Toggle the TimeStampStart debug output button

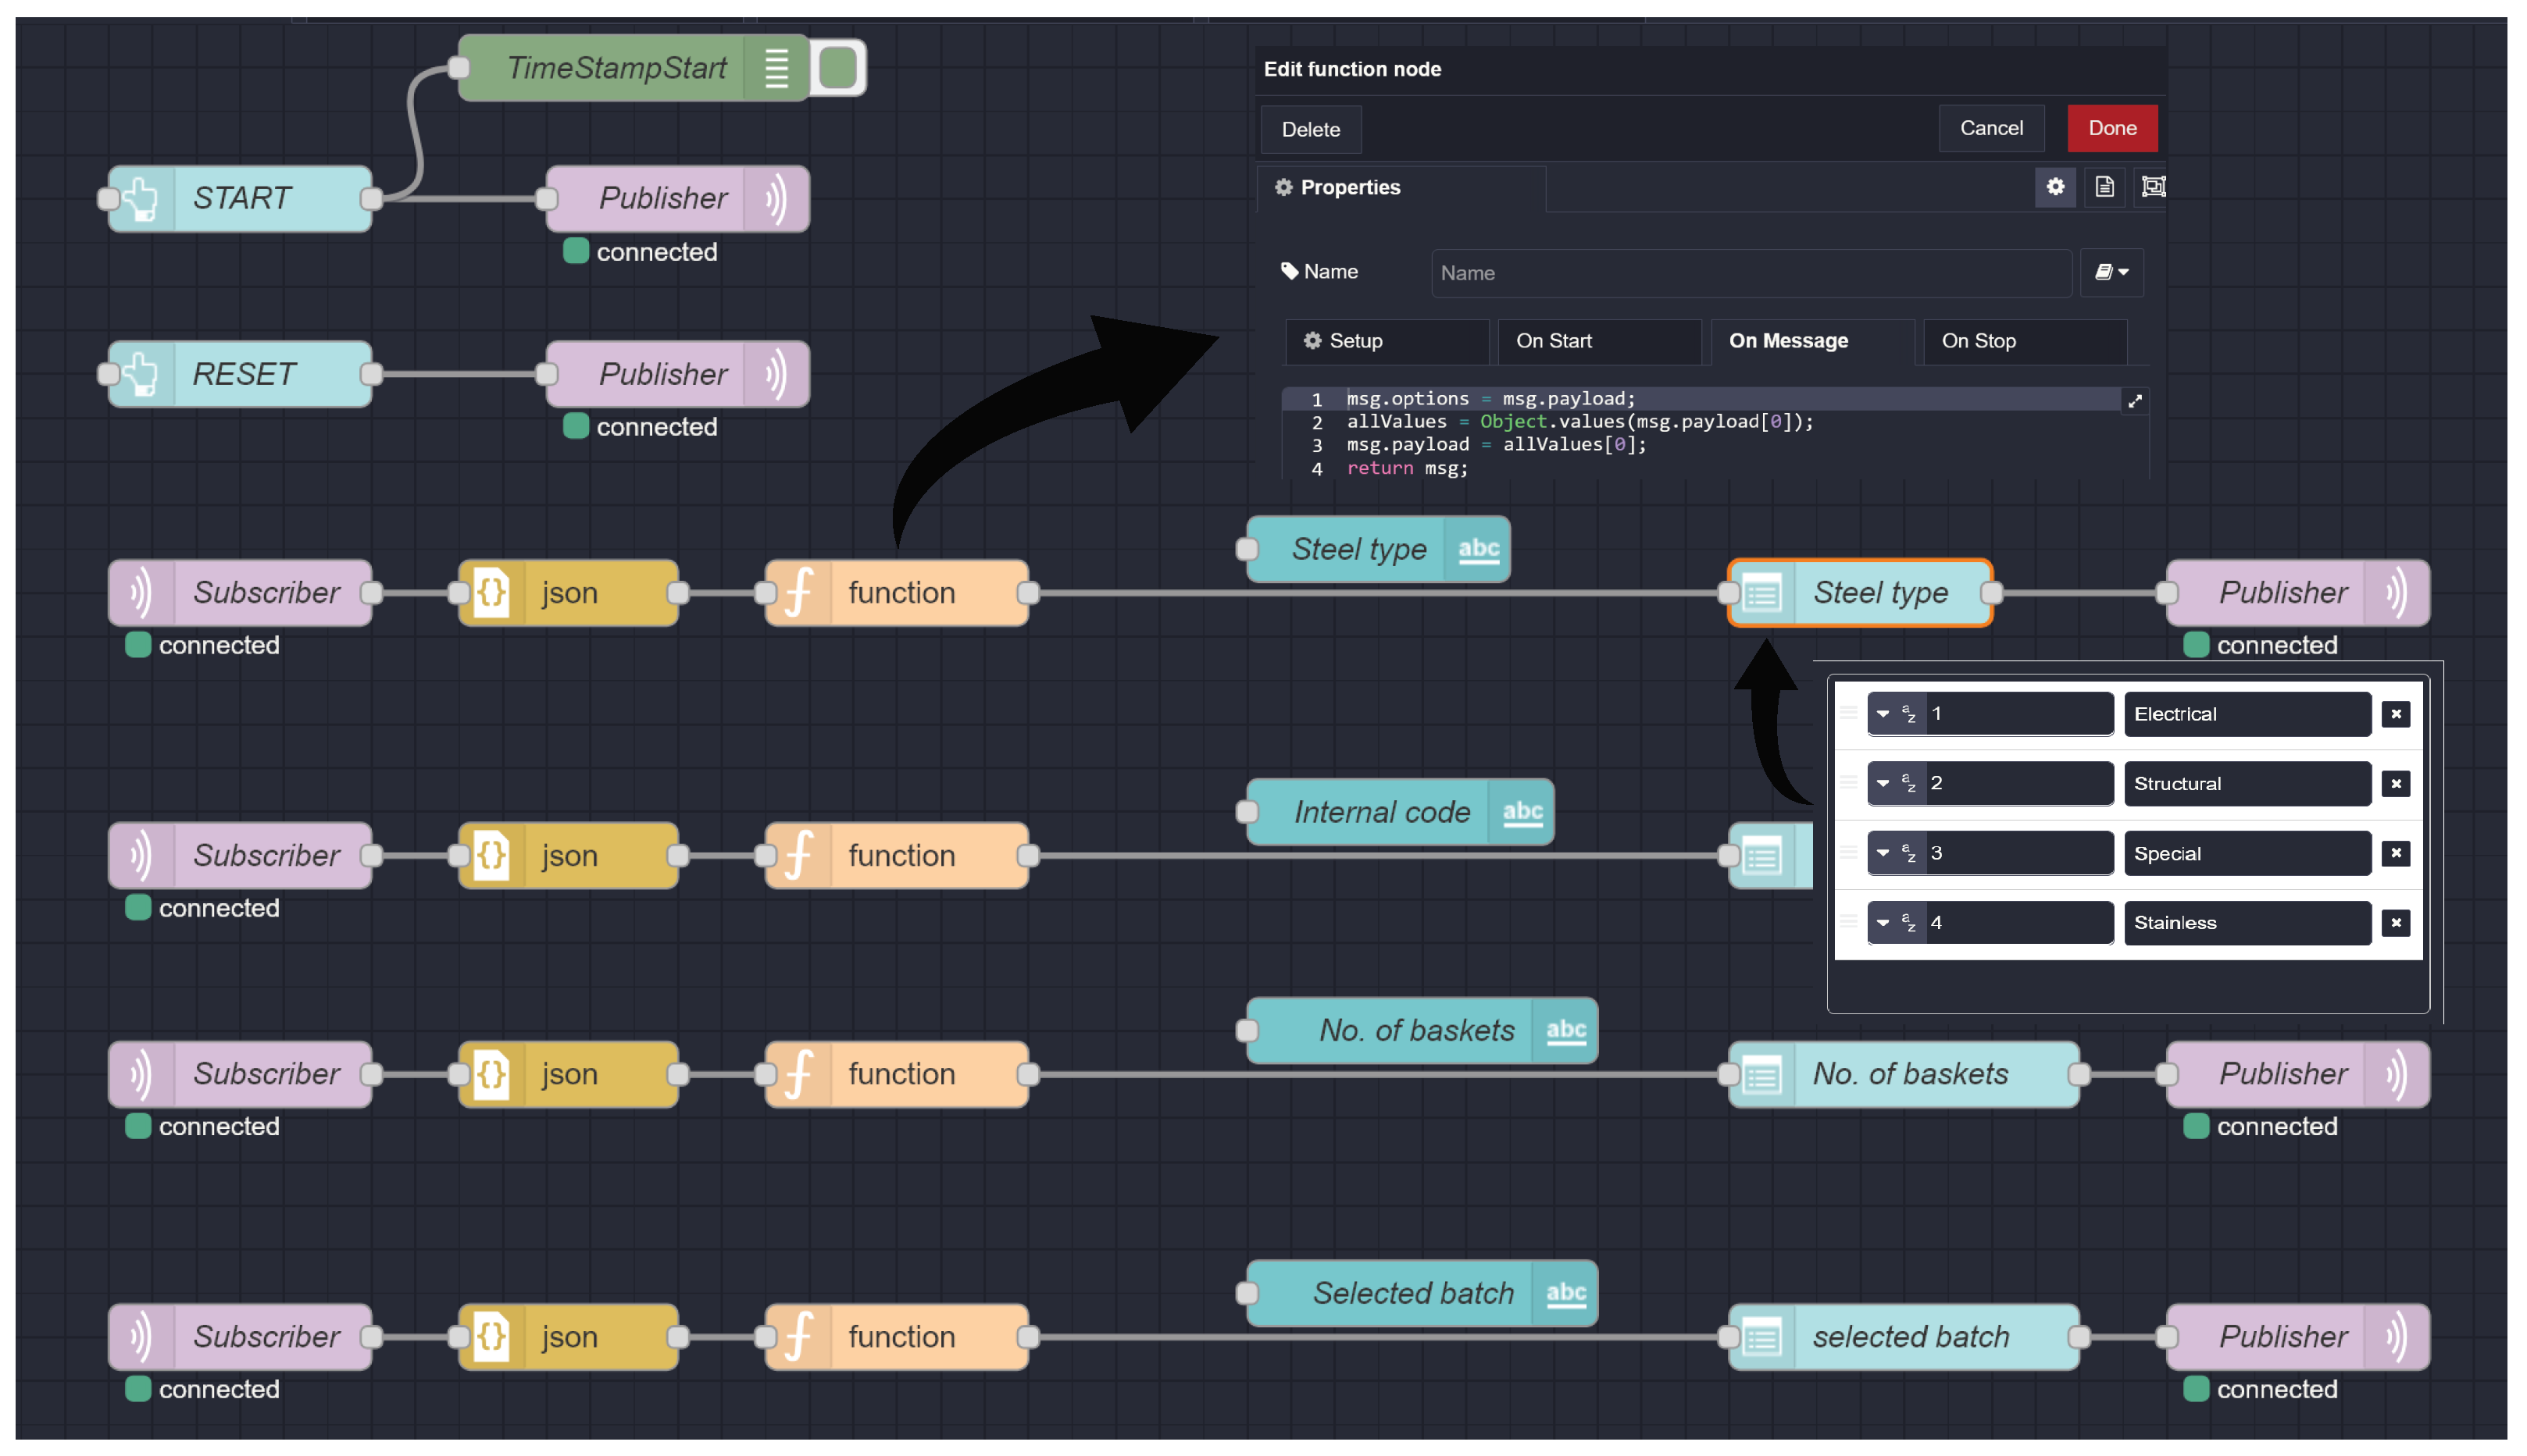click(x=838, y=68)
